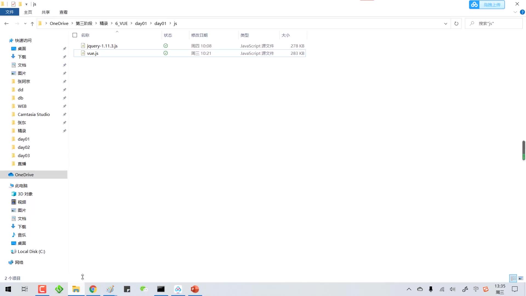Sort by 类型 column header
Screen dimensions: 526x296
245,35
